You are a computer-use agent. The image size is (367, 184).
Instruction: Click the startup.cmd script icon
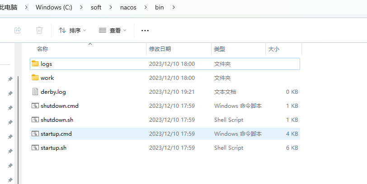pos(35,133)
